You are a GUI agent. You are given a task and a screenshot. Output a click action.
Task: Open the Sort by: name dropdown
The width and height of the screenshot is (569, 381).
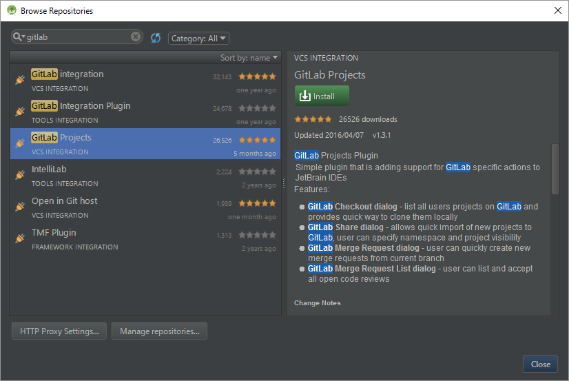click(249, 58)
